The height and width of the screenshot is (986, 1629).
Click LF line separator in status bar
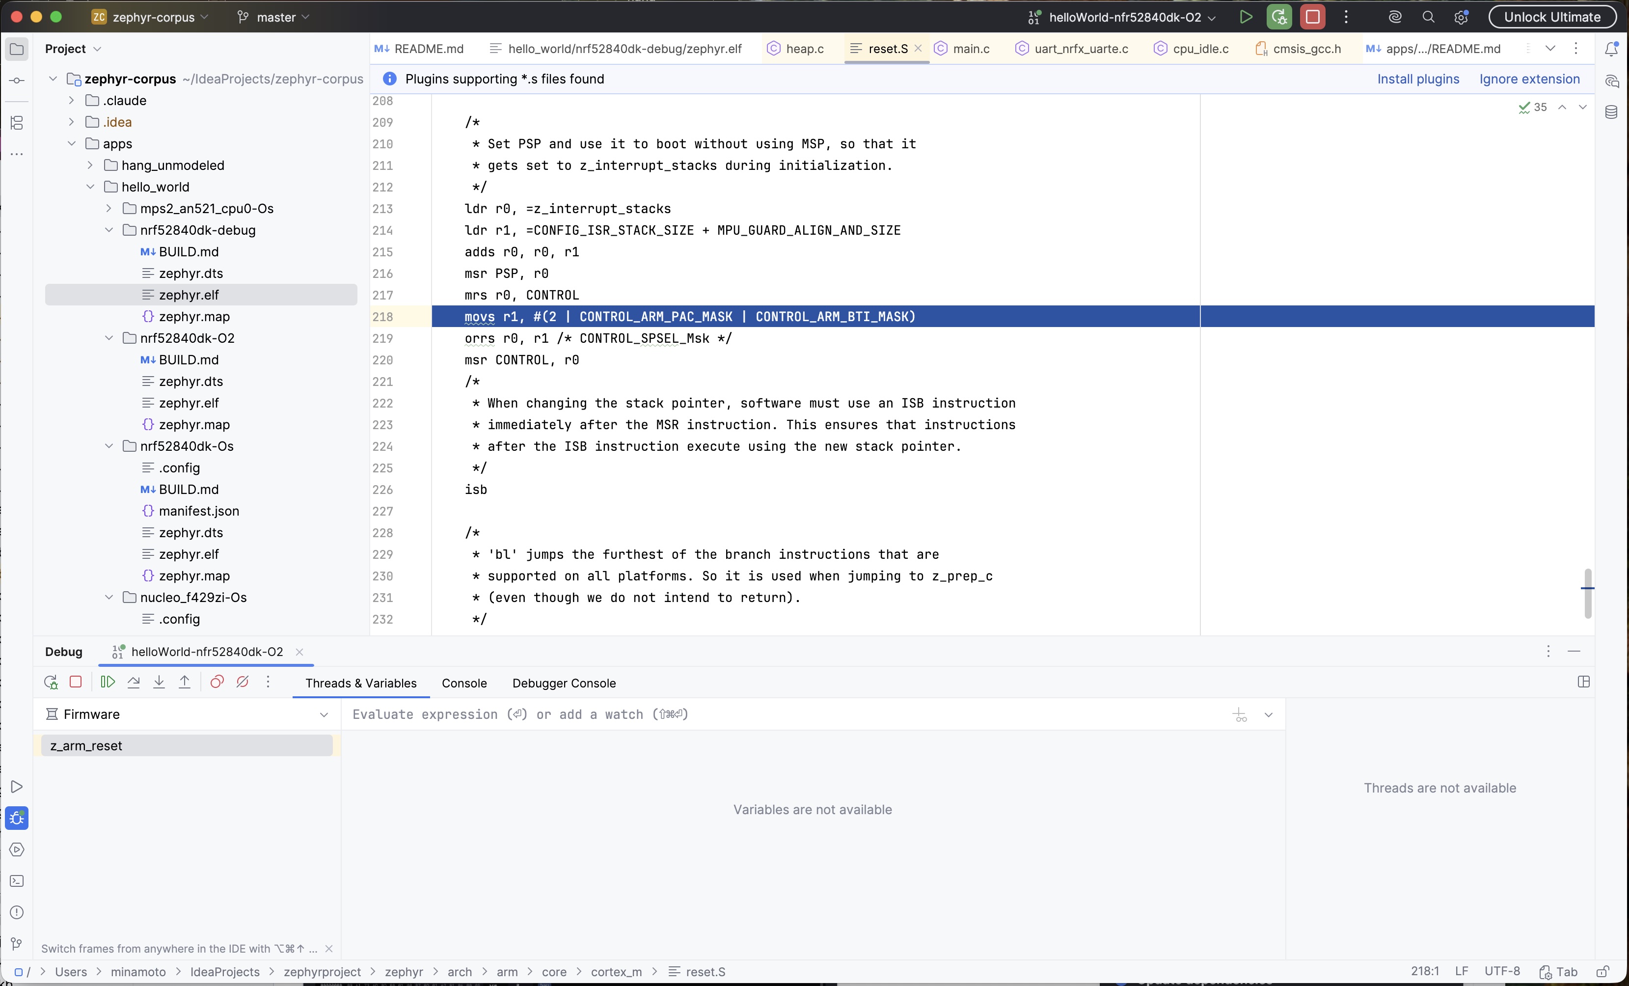pos(1462,971)
